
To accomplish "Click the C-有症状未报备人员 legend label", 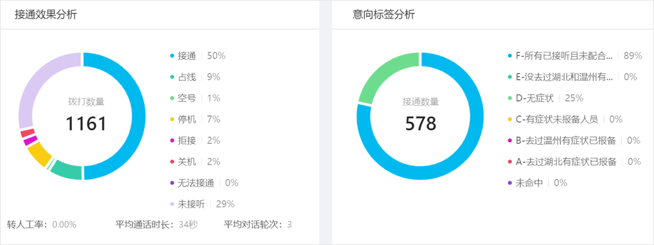I will [x=557, y=120].
